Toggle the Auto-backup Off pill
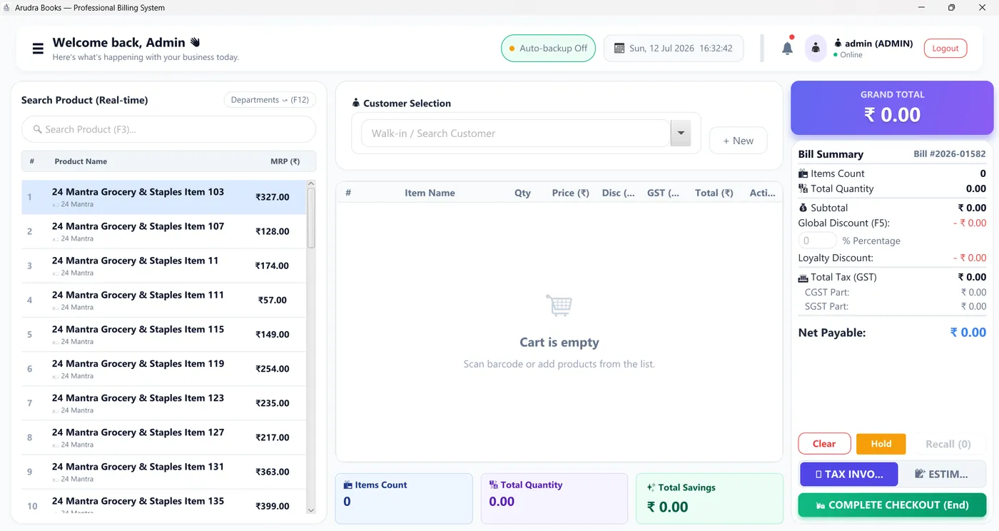This screenshot has height=531, width=999. pyautogui.click(x=548, y=49)
